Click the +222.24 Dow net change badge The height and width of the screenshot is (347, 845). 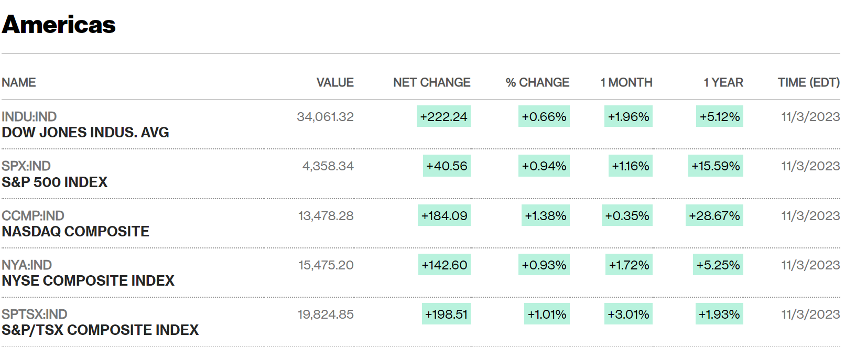click(443, 116)
